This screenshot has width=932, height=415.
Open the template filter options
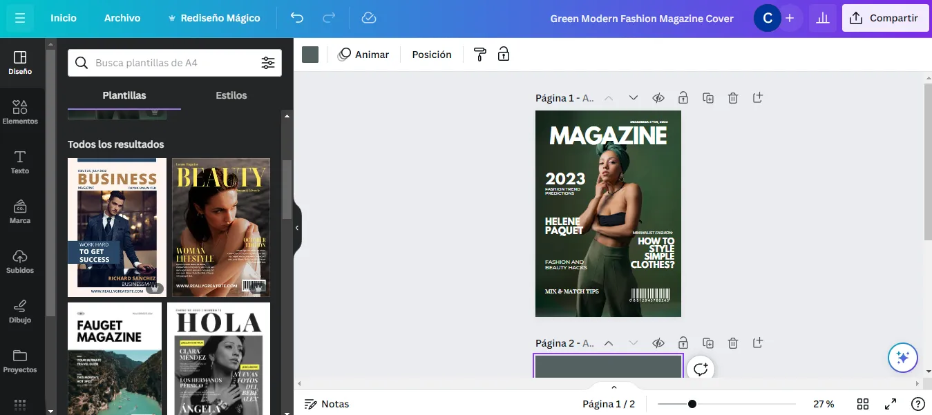pyautogui.click(x=269, y=62)
